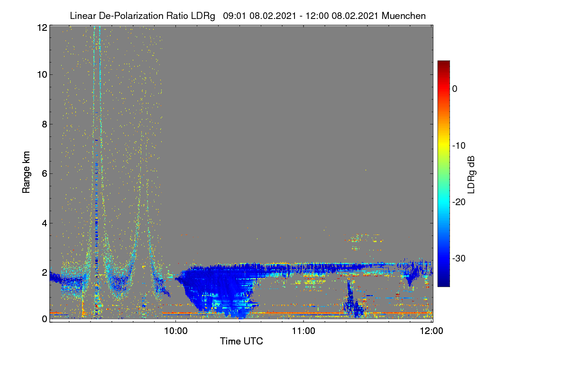
Task: Click the 4 km range tick label
Action: (44, 223)
